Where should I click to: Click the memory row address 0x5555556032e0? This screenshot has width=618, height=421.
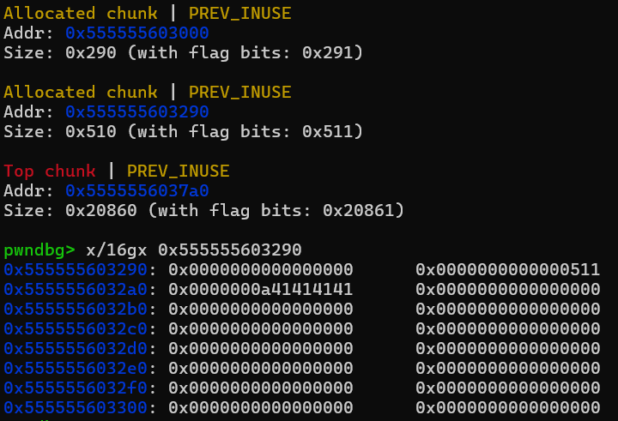pyautogui.click(x=76, y=368)
